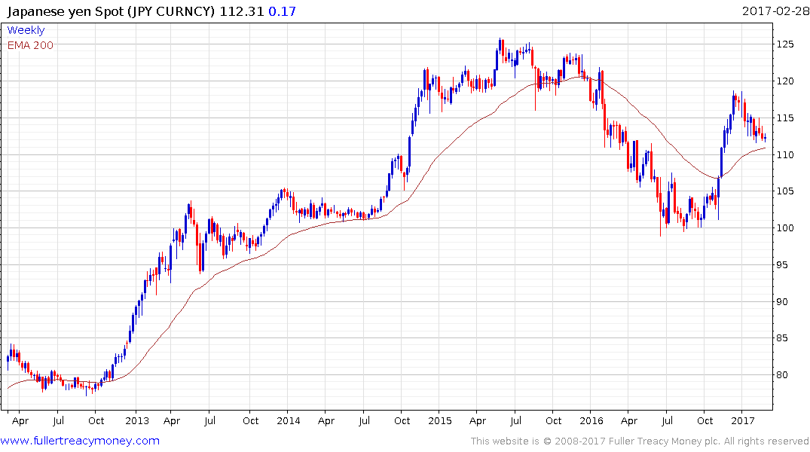Click the 85 price axis label
This screenshot has height=452, width=810.
[x=783, y=338]
